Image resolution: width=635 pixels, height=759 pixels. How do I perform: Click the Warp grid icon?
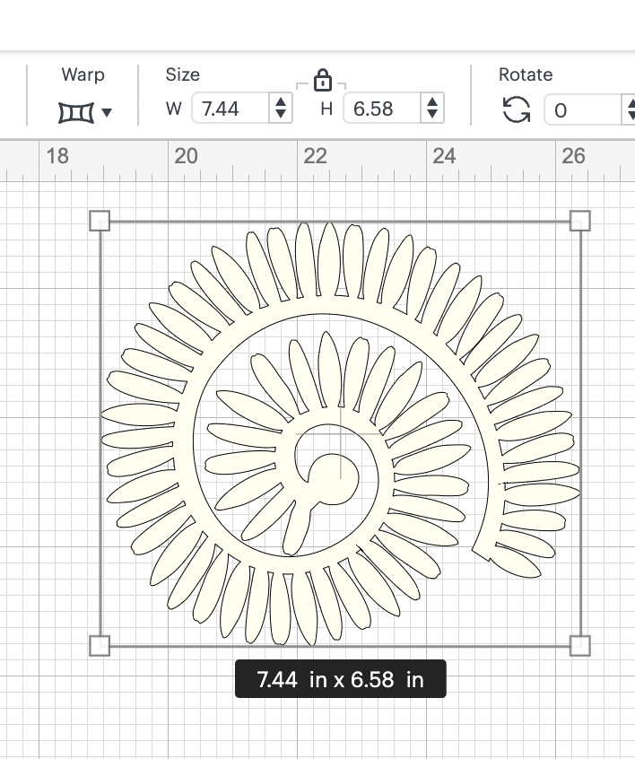pyautogui.click(x=74, y=112)
